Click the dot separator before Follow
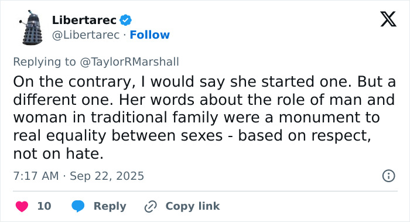The width and height of the screenshot is (410, 222). click(x=125, y=35)
